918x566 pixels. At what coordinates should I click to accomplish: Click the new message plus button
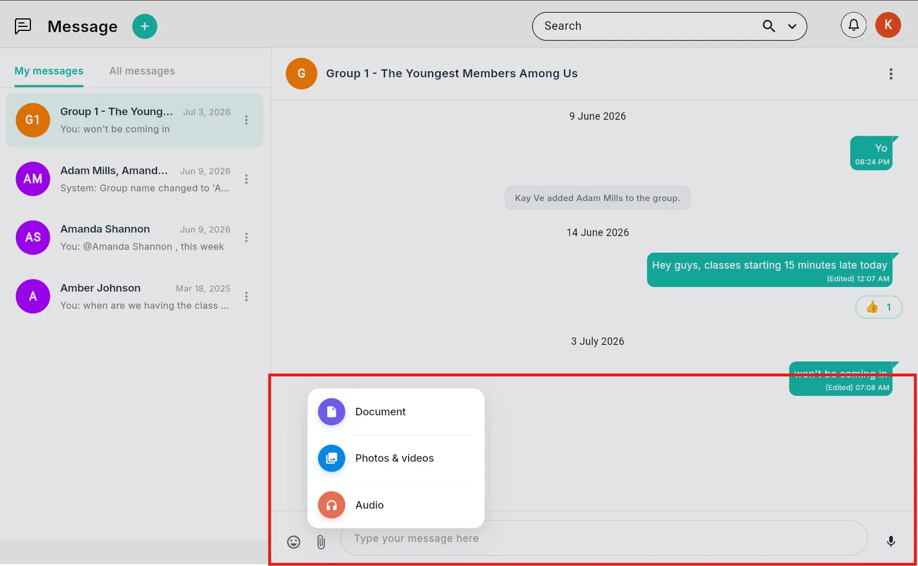point(145,26)
